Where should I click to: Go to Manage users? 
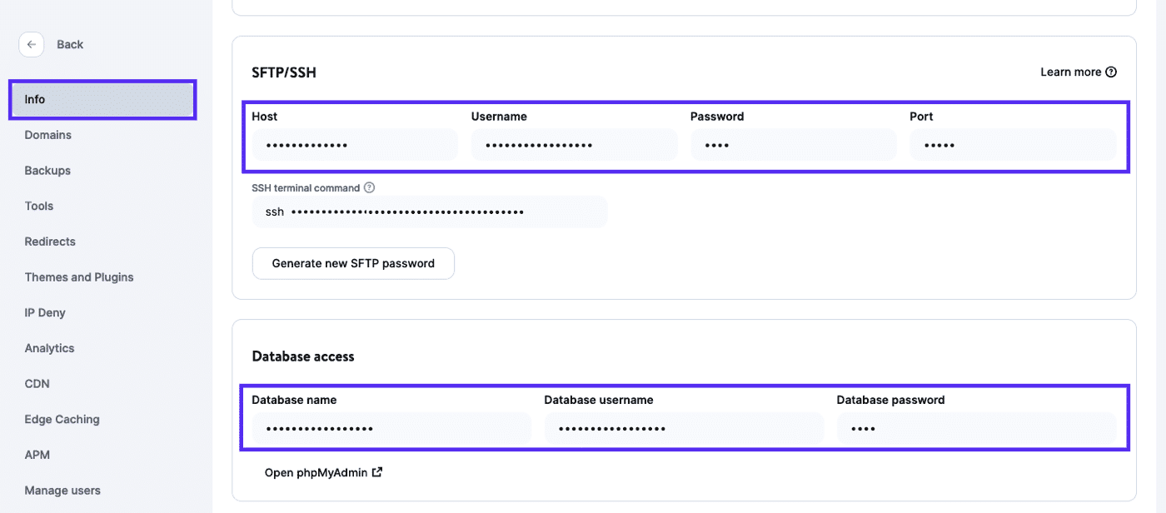(62, 490)
